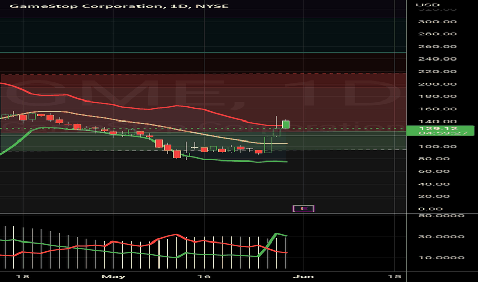Click the 80.00 price axis label
This screenshot has height=282, width=478.
click(433, 159)
